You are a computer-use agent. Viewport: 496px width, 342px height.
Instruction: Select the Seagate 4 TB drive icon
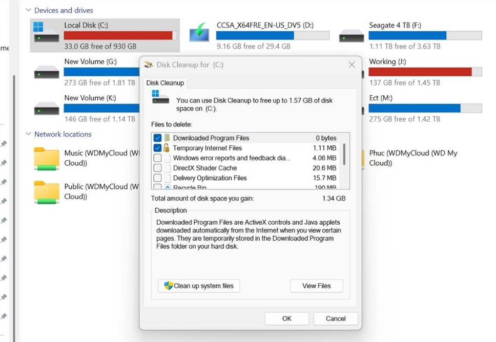tap(350, 35)
